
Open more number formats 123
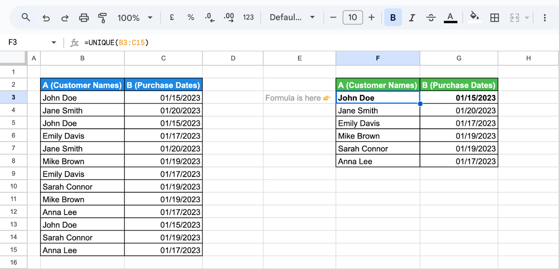click(x=248, y=18)
